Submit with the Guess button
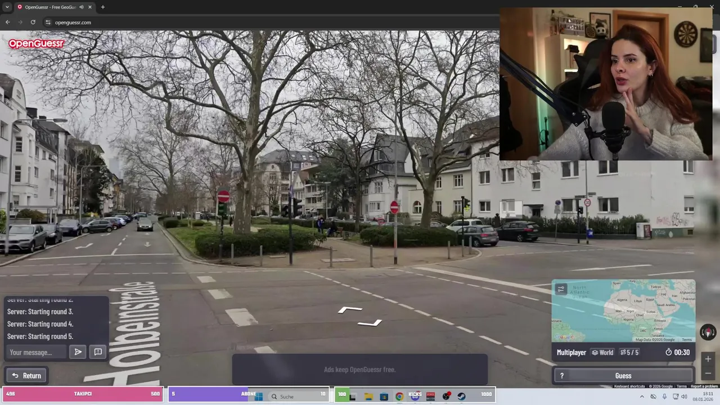Image resolution: width=720 pixels, height=405 pixels. pos(623,376)
